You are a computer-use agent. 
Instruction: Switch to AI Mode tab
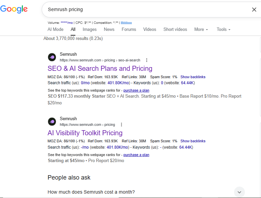click(x=55, y=30)
